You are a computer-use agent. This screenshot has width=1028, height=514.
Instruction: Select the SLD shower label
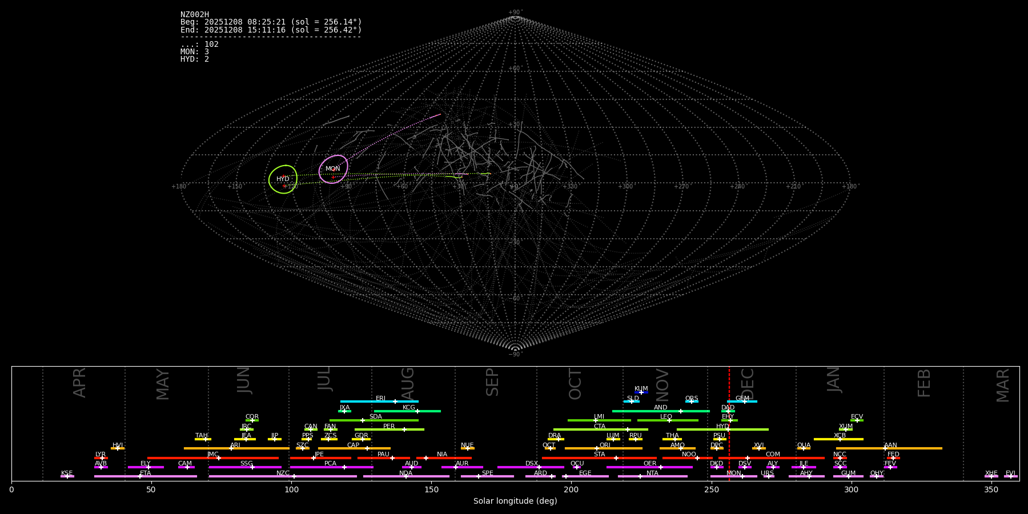633,399
